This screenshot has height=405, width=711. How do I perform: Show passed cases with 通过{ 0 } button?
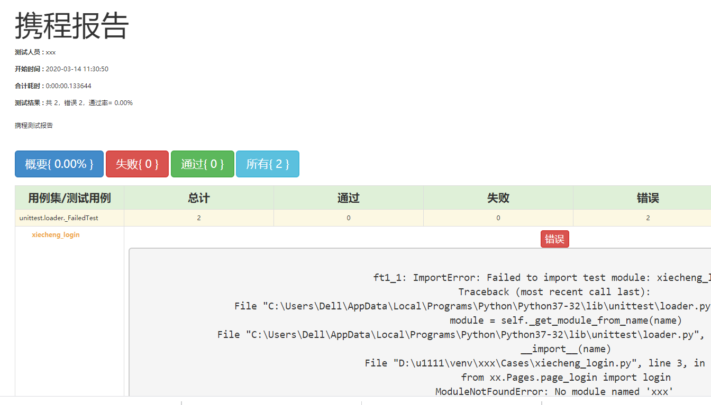coord(202,164)
